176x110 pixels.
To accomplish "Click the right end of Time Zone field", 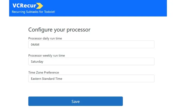I will coord(150,79).
